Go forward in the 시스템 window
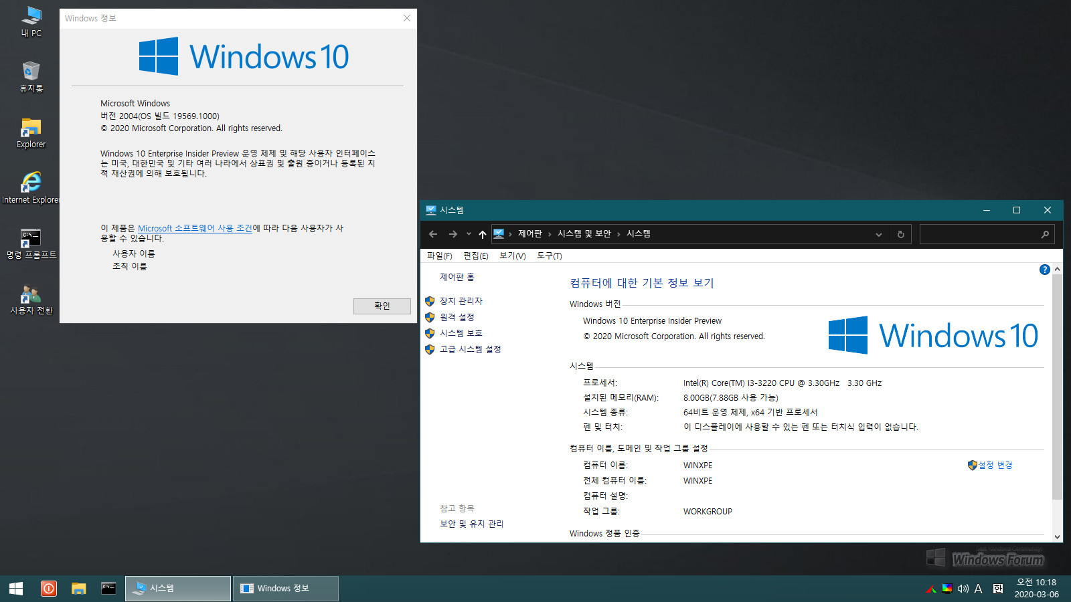Screen dimensions: 1071x602 (x=453, y=234)
